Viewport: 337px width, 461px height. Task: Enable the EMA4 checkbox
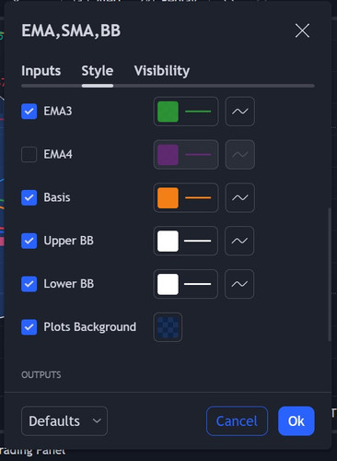pos(29,154)
